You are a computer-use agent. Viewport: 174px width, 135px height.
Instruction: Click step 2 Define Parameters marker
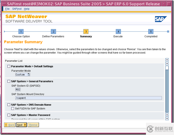(53, 32)
